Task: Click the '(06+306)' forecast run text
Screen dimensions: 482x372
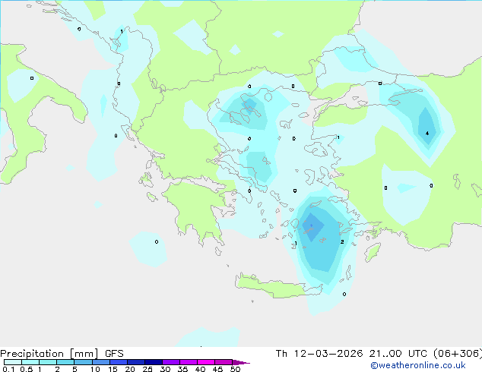Action: coord(458,354)
